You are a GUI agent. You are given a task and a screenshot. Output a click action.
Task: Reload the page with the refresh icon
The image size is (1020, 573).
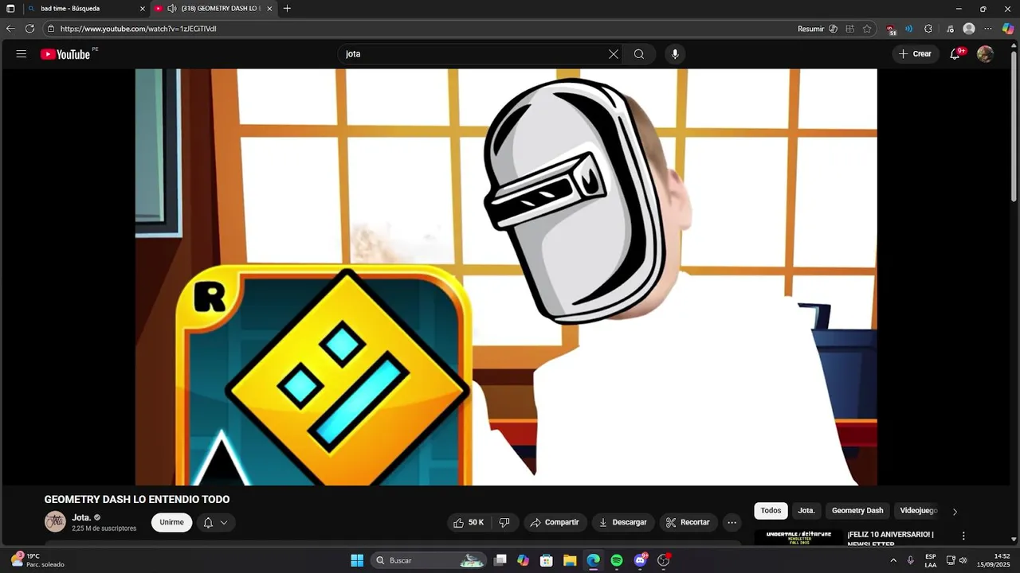29,29
